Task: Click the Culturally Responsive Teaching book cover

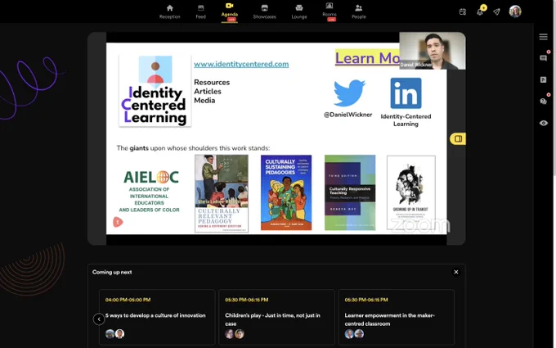Action: [350, 192]
